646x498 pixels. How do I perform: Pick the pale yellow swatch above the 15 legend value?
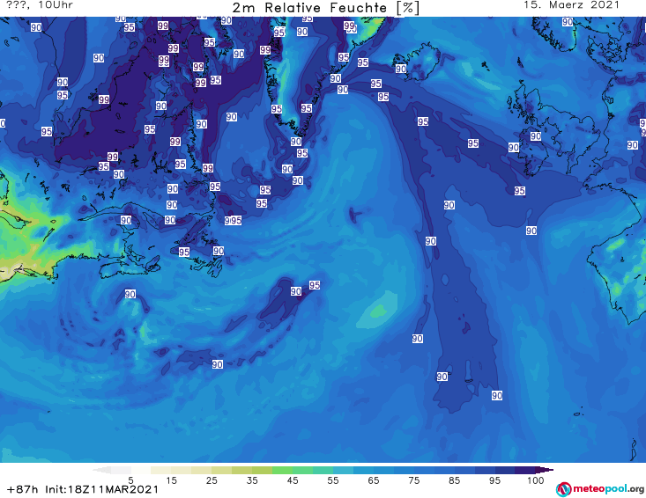[x=161, y=470]
